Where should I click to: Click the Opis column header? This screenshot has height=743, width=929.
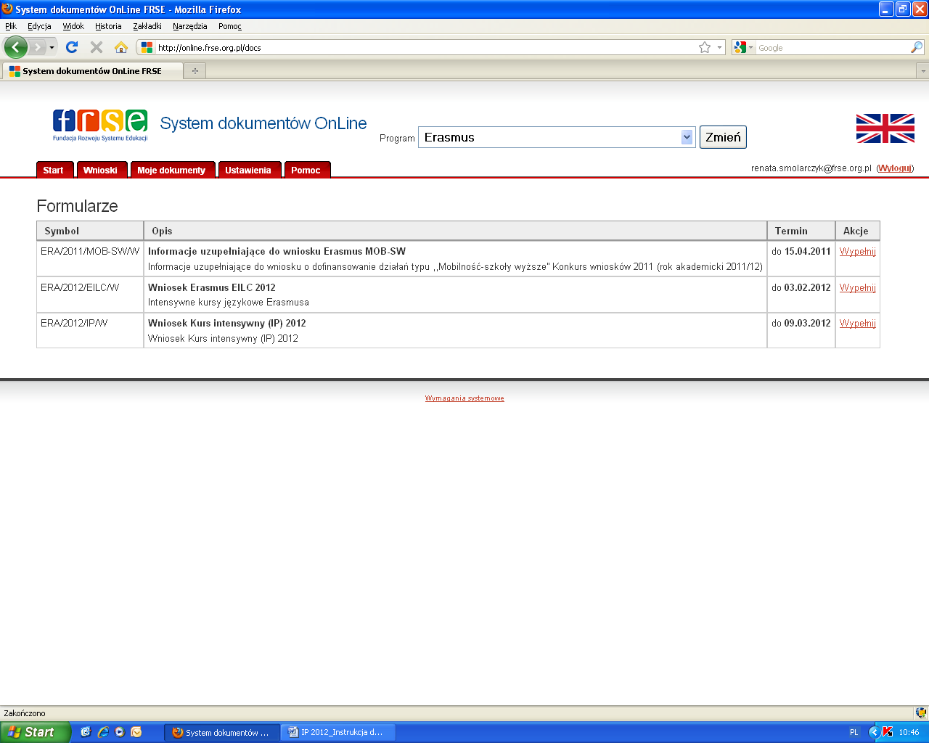tap(455, 231)
